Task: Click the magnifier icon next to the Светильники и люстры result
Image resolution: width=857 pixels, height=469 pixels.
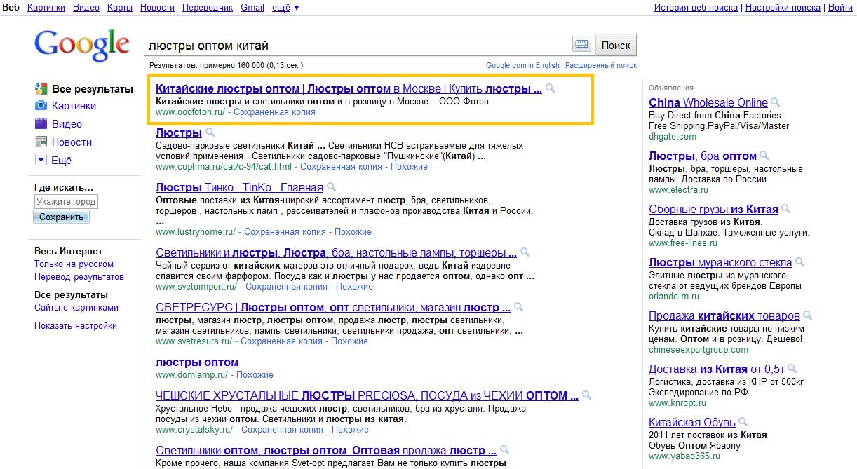Action: 525,252
